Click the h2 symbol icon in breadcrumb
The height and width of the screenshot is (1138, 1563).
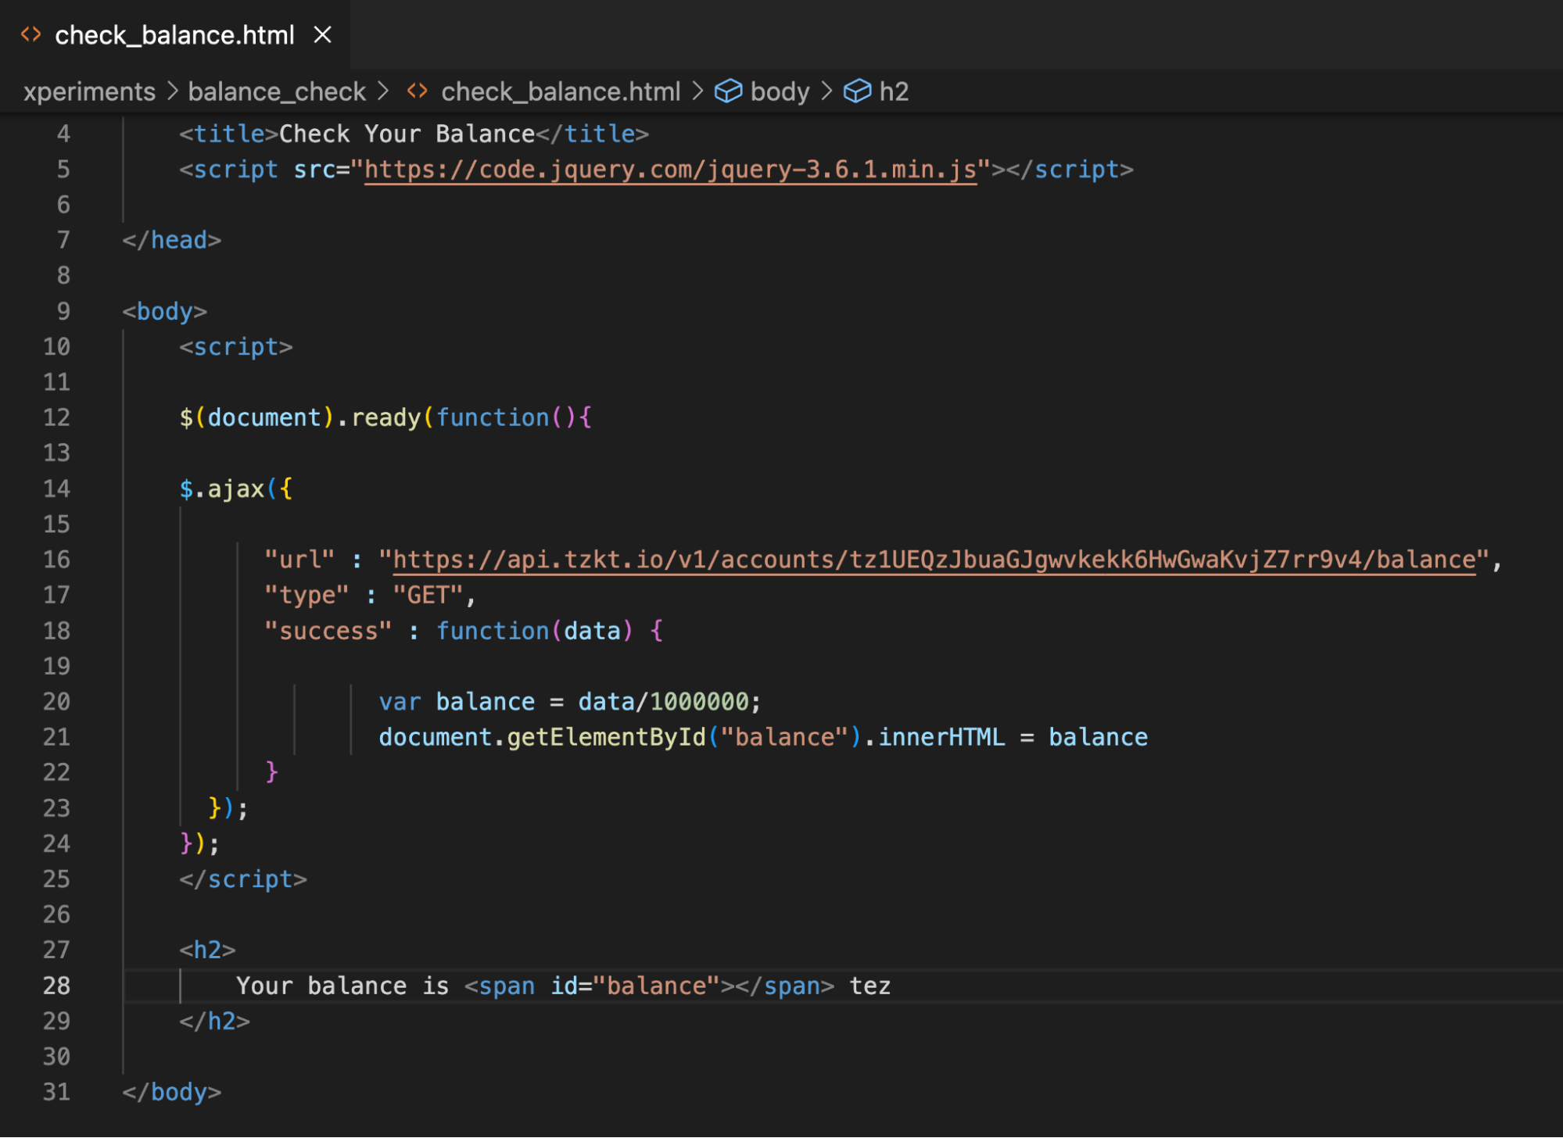click(857, 91)
